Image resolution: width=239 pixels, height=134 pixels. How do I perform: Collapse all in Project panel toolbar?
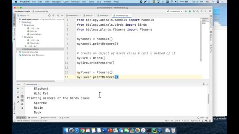(x=53, y=16)
